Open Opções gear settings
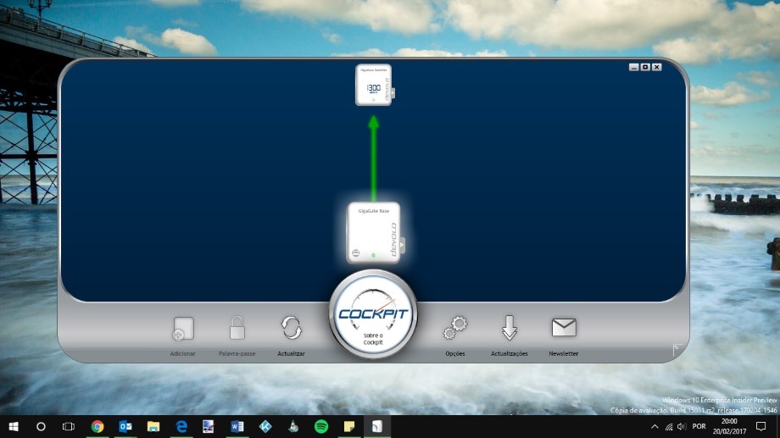Viewport: 780px width, 438px height. (455, 328)
